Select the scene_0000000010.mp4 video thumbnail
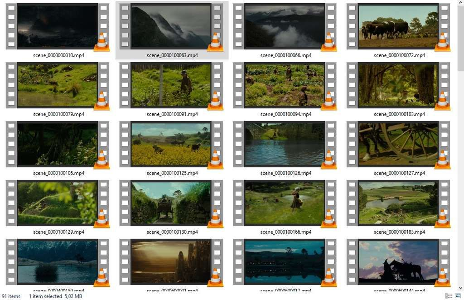The height and width of the screenshot is (300, 464). click(x=58, y=26)
